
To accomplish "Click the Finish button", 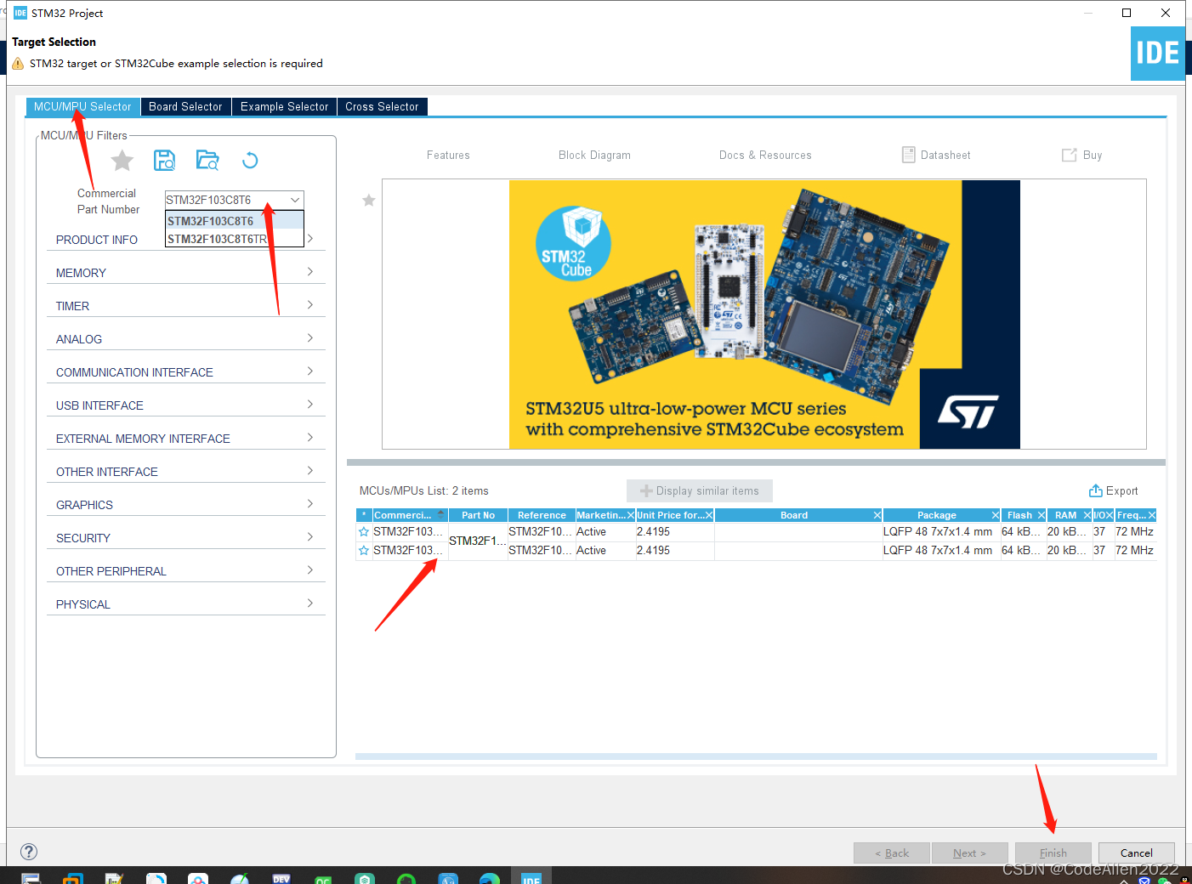I will pos(1053,853).
